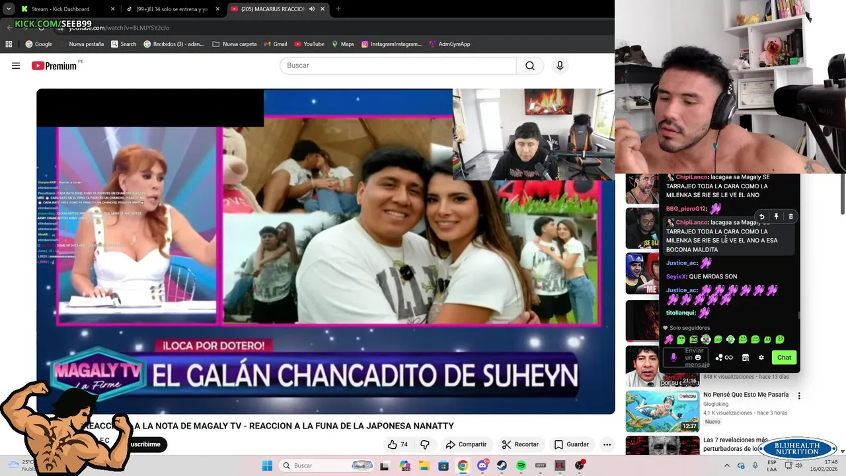The height and width of the screenshot is (476, 846).
Task: Pin the hovered ChipiLanco chat message
Action: pos(776,217)
